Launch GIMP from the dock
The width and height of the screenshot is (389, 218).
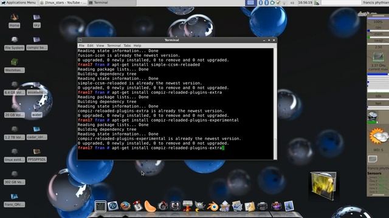(200, 206)
